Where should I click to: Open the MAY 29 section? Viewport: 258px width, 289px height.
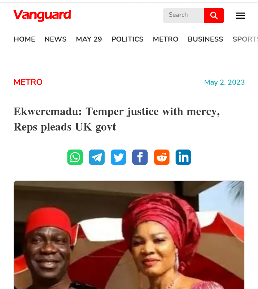coord(89,39)
